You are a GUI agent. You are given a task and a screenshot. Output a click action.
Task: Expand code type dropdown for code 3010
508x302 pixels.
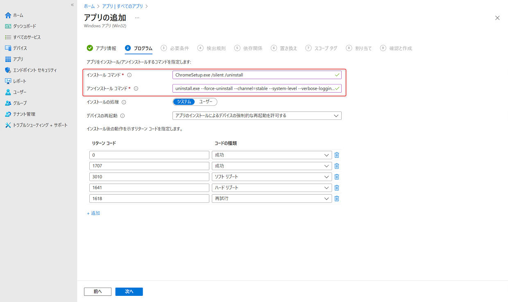[272, 177]
